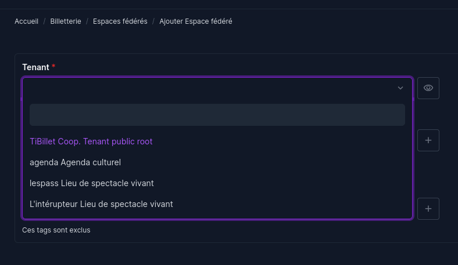Open the Billetterie breadcrumb link
Viewport: 458px width, 265px height.
66,21
